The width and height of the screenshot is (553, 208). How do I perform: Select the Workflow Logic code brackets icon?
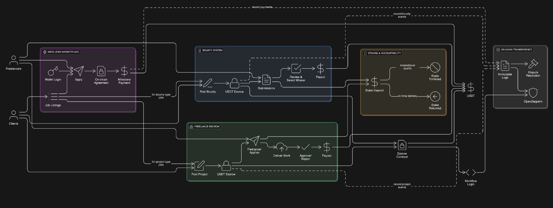click(470, 172)
